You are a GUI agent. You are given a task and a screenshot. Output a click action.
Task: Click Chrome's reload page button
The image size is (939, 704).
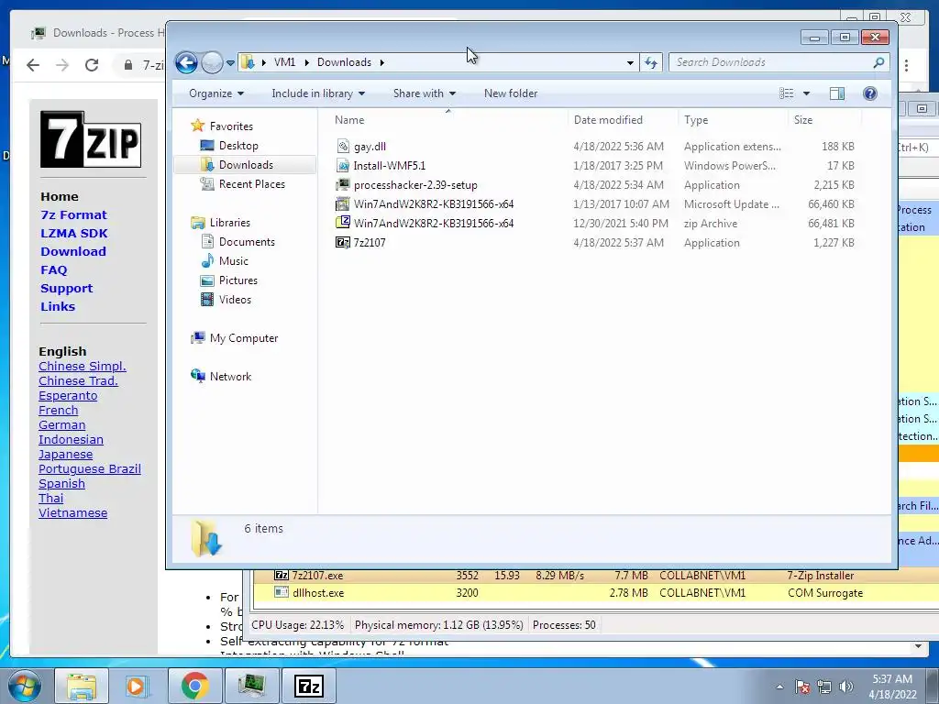pos(92,65)
